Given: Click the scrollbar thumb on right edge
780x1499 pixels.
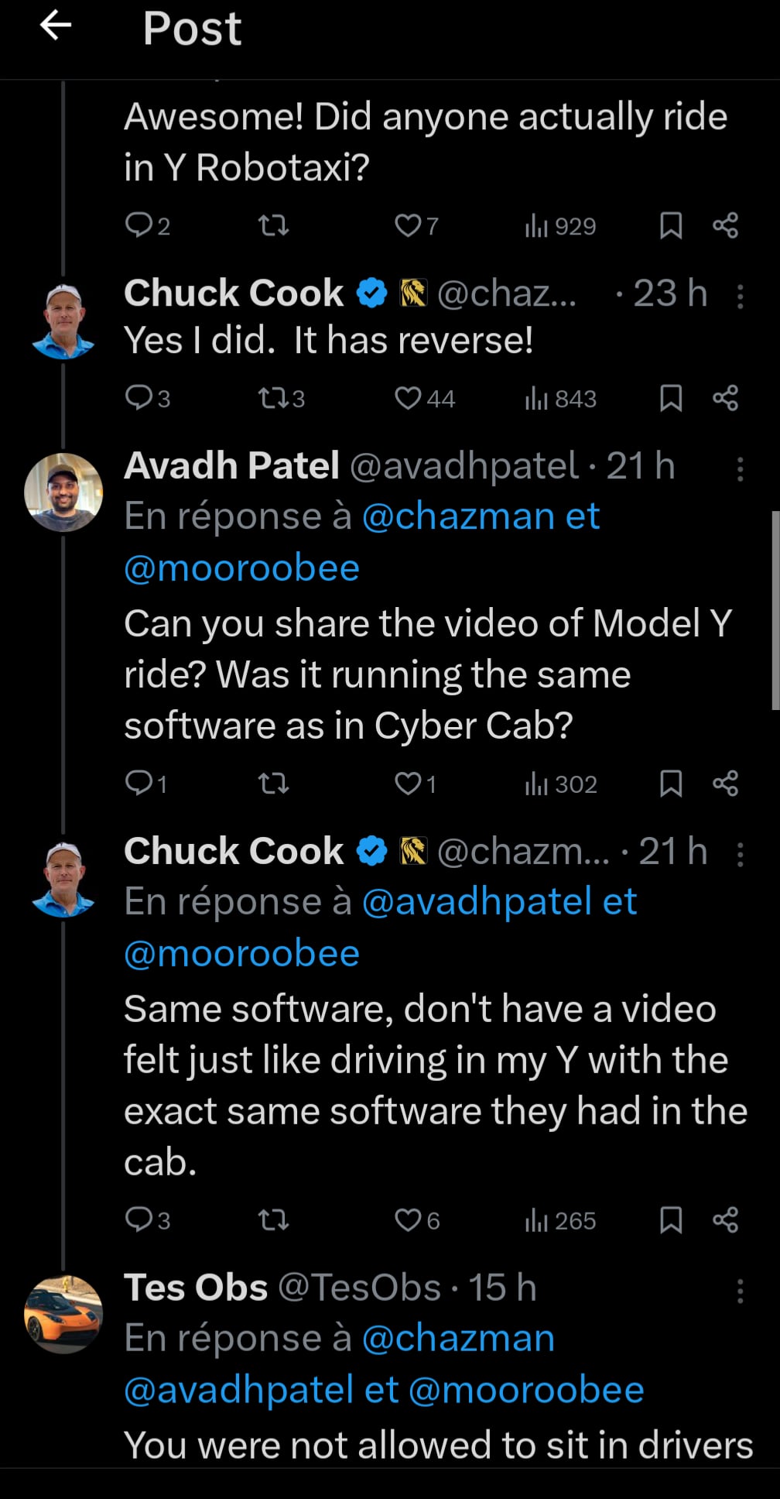Looking at the screenshot, I should coord(775,610).
